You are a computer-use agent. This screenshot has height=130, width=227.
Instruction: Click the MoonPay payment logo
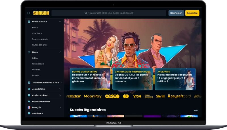click(x=93, y=96)
